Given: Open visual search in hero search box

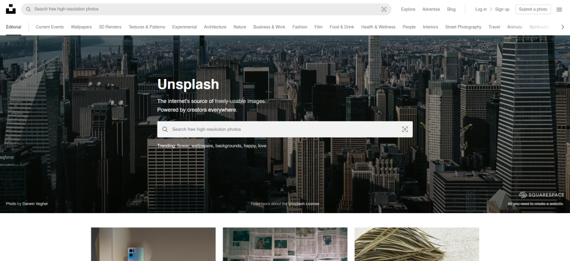Looking at the screenshot, I should tap(405, 130).
